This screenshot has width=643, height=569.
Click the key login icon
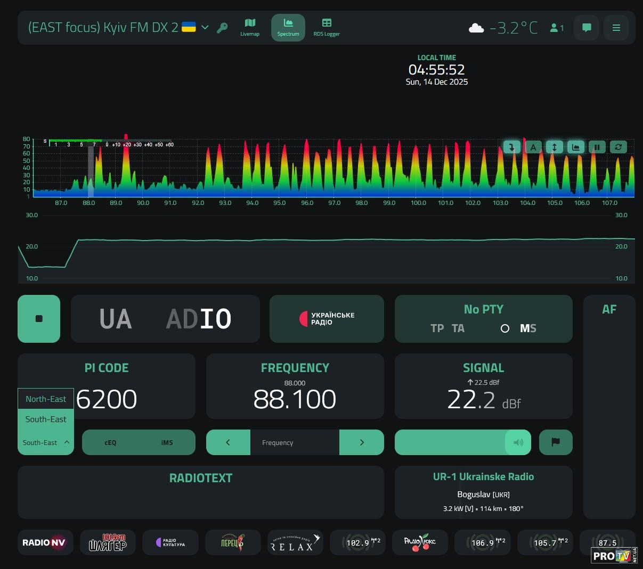tap(222, 28)
